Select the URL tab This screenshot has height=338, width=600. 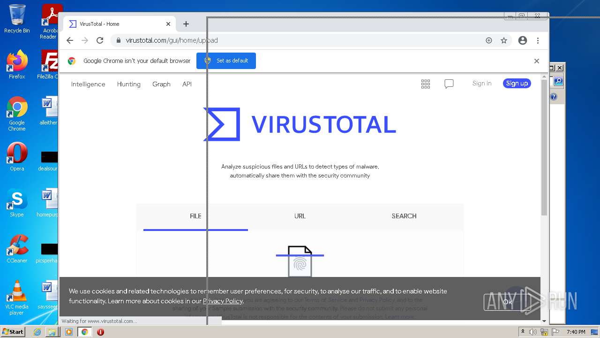[x=300, y=216]
